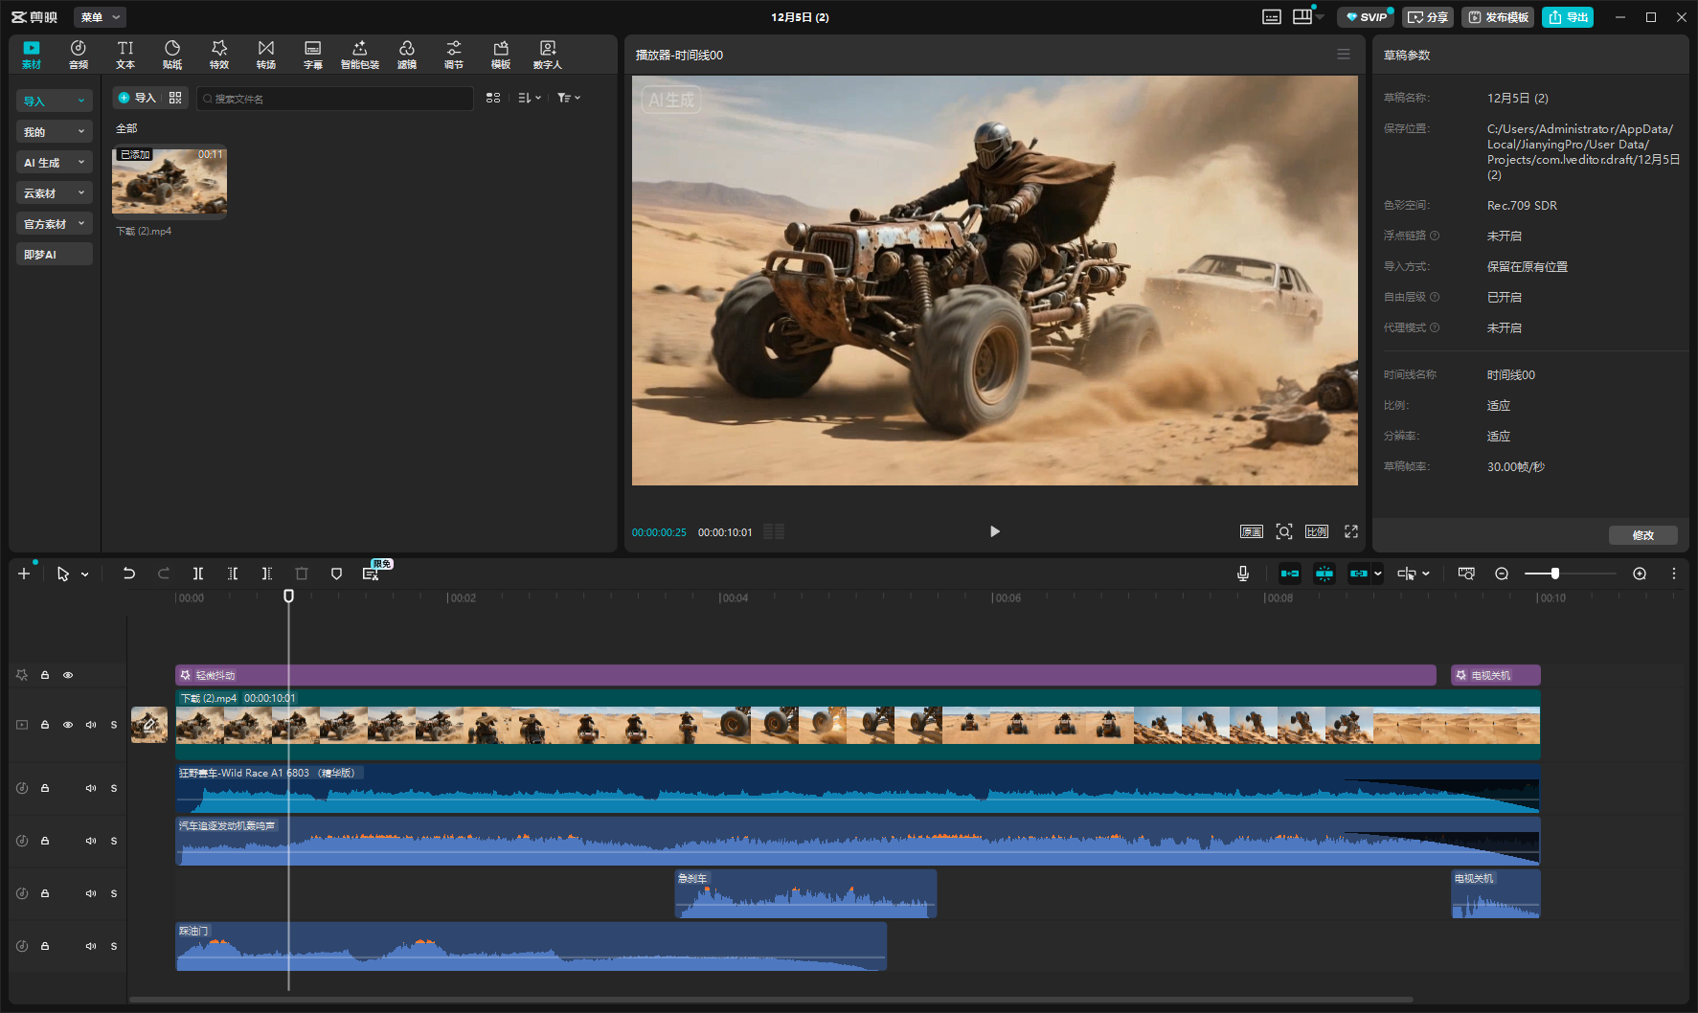Screen dimensions: 1698x1013
Task: Expand the AI 生成 sidebar section
Action: pos(54,163)
